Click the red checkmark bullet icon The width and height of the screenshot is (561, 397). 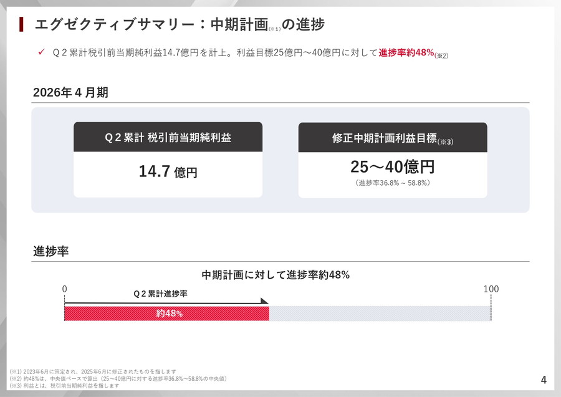click(41, 53)
